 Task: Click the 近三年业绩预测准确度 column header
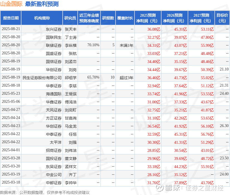[x=89, y=18]
